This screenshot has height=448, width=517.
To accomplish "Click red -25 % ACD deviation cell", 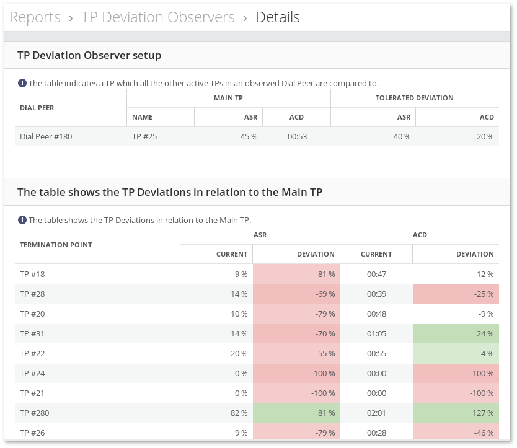I will (x=456, y=294).
